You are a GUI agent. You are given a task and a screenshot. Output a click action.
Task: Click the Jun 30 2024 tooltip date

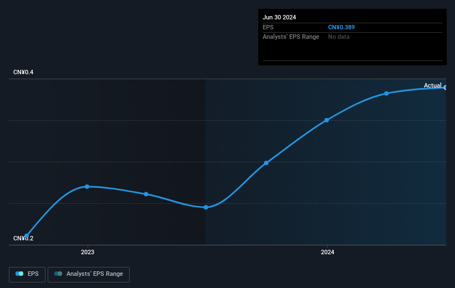tap(279, 17)
